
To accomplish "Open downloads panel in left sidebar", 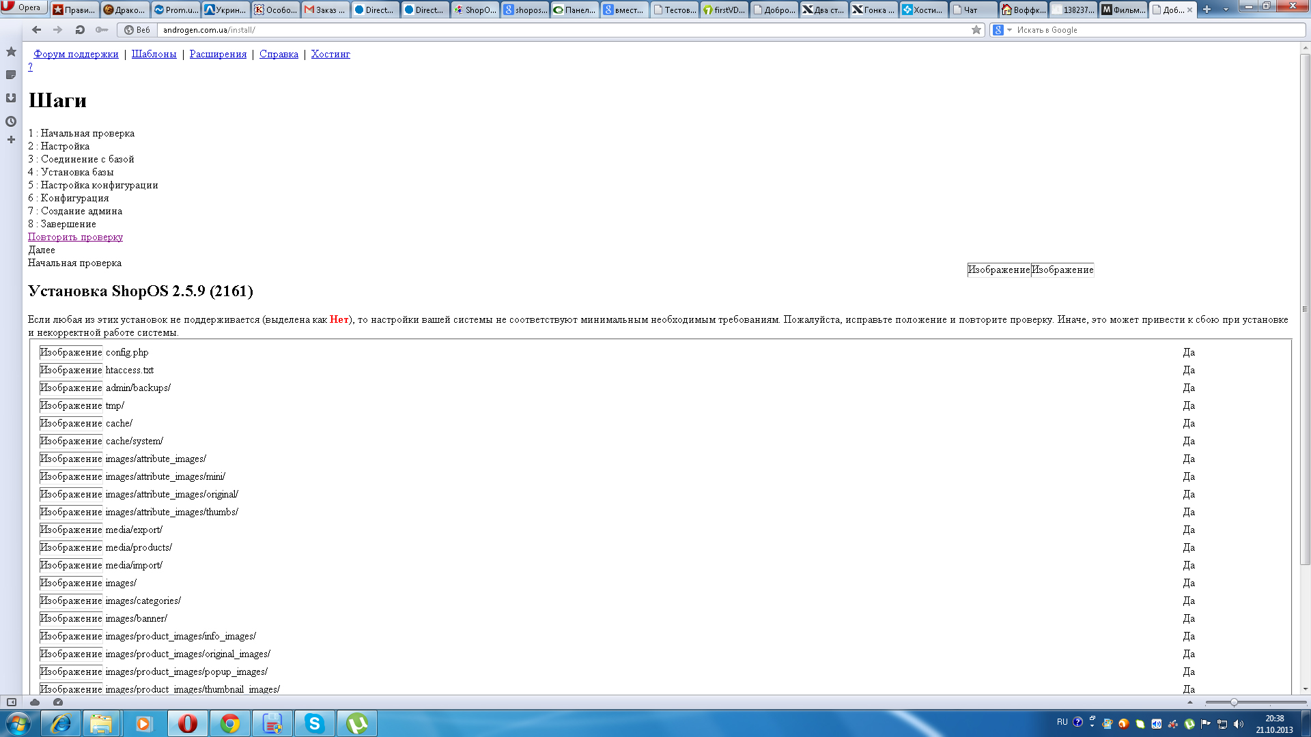I will (x=11, y=98).
